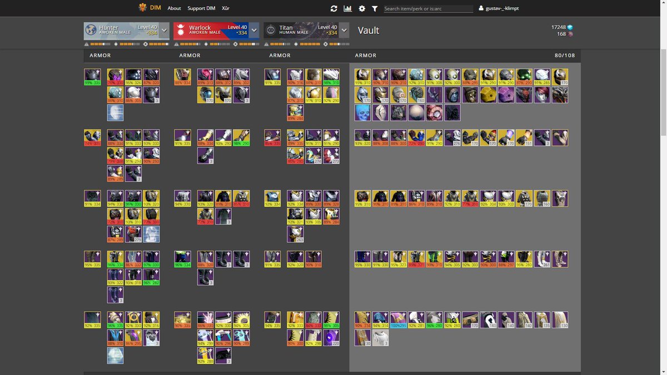Select the yellow cube mask in vault

(488, 95)
